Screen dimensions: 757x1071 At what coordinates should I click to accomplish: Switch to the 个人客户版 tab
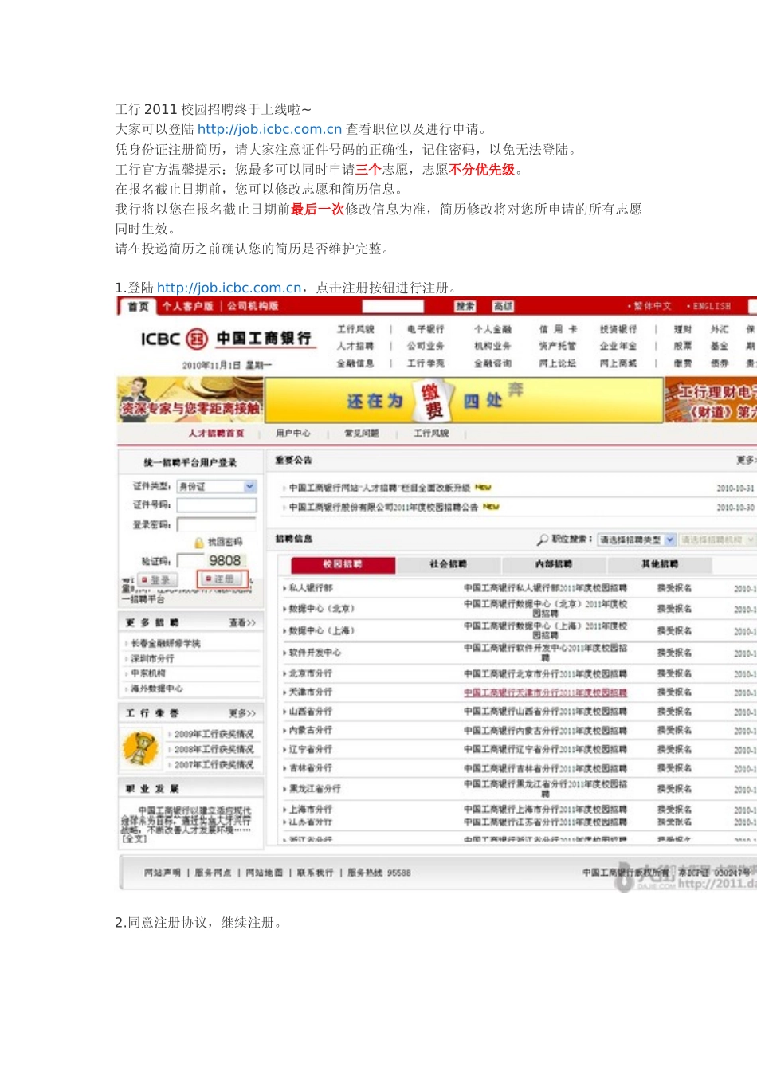(188, 307)
